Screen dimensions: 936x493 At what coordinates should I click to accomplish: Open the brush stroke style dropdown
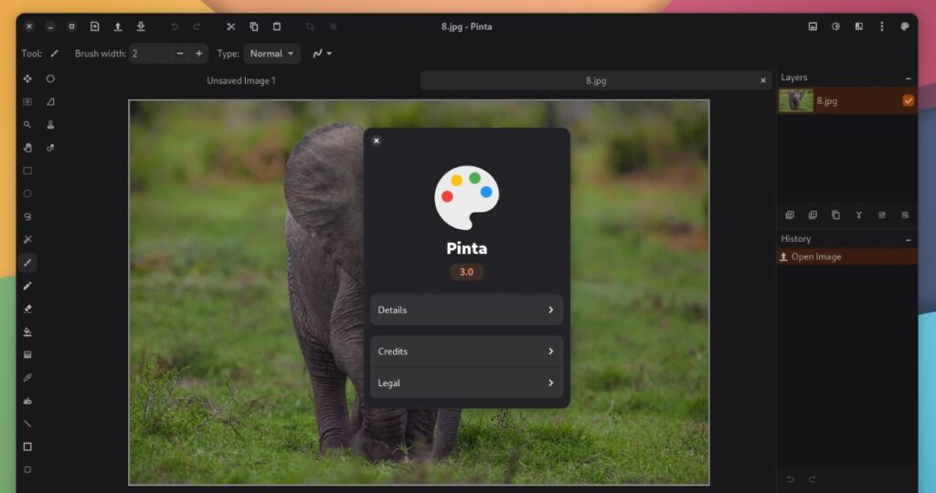coord(323,54)
